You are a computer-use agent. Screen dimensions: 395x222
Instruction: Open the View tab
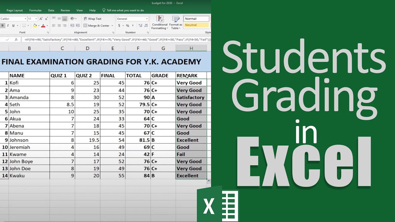tap(79, 10)
